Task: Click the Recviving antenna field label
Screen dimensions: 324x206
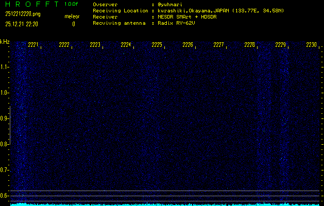Action: [x=119, y=23]
